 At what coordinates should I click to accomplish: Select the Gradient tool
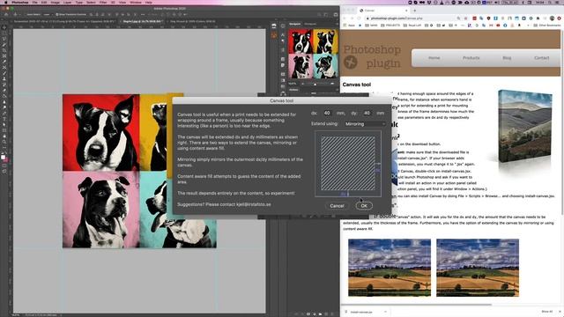coord(4,96)
